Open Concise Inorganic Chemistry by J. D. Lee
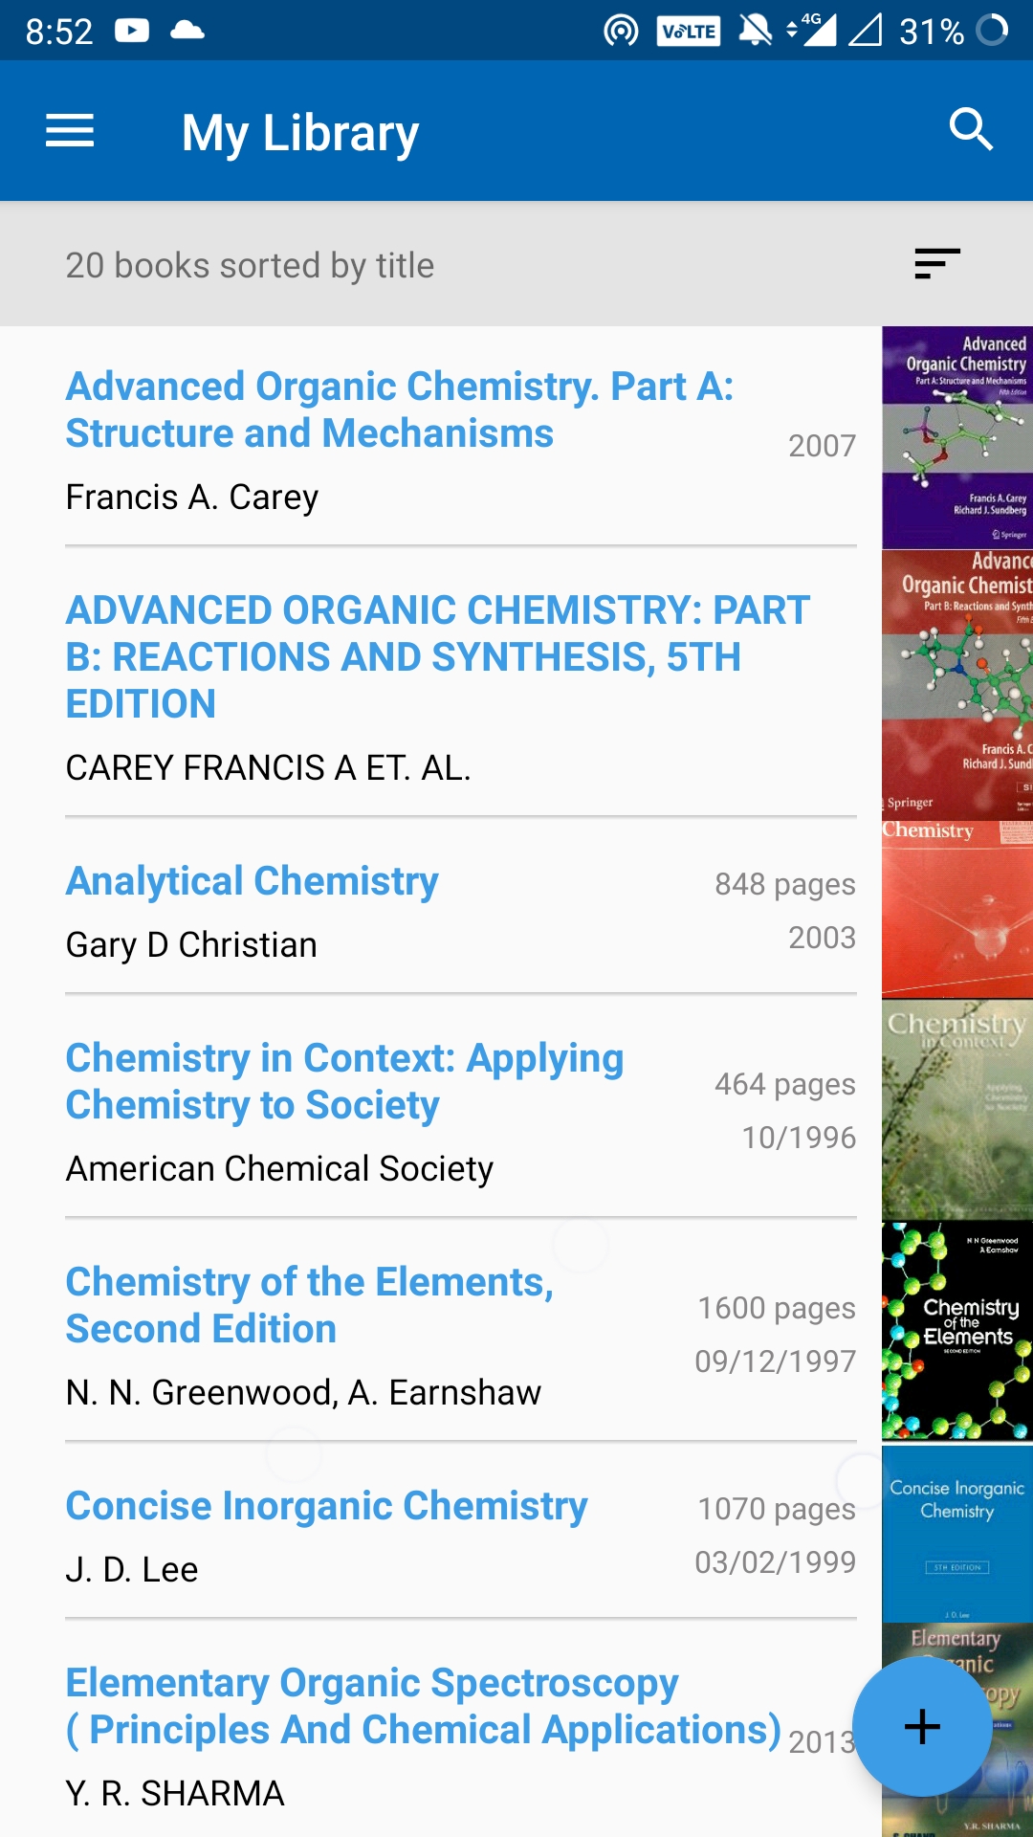The width and height of the screenshot is (1033, 1837). (326, 1506)
